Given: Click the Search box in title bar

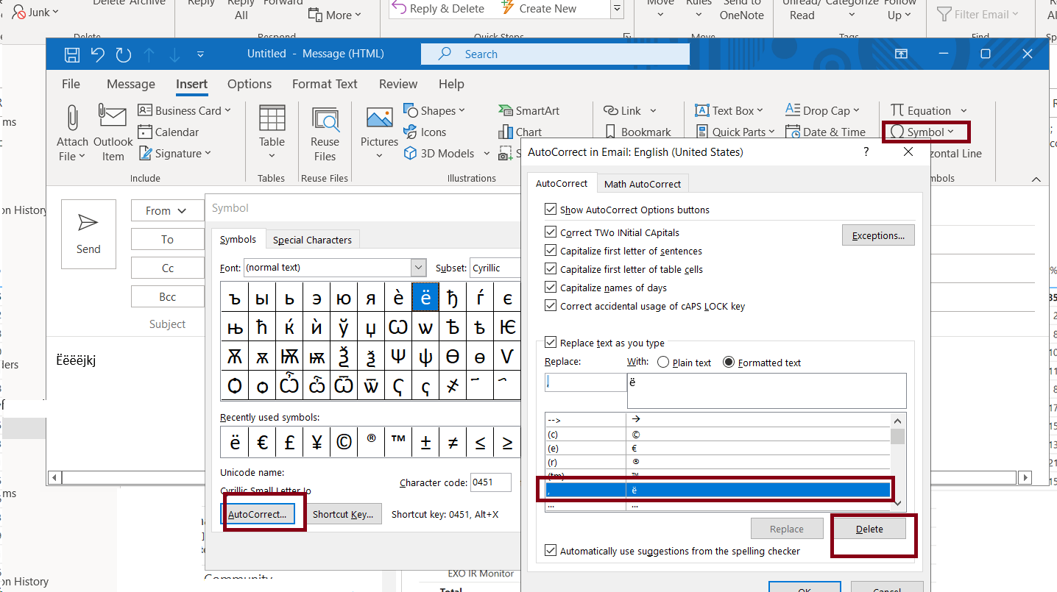Looking at the screenshot, I should (555, 54).
